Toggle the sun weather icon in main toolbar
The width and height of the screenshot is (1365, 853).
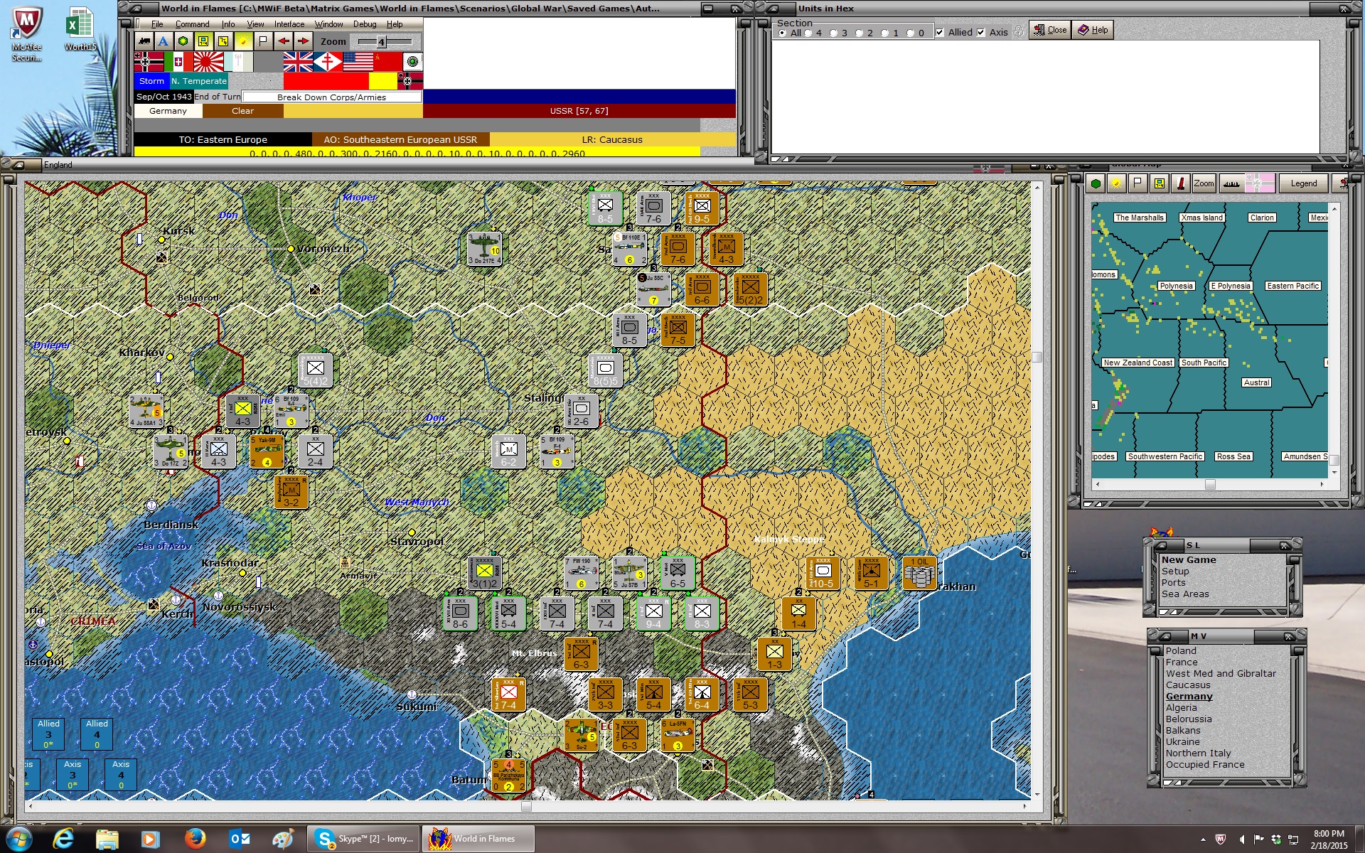coord(243,41)
